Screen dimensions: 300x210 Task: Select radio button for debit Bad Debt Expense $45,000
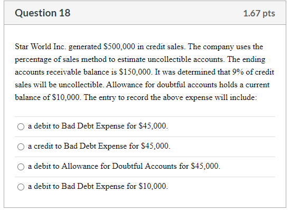pos(21,126)
